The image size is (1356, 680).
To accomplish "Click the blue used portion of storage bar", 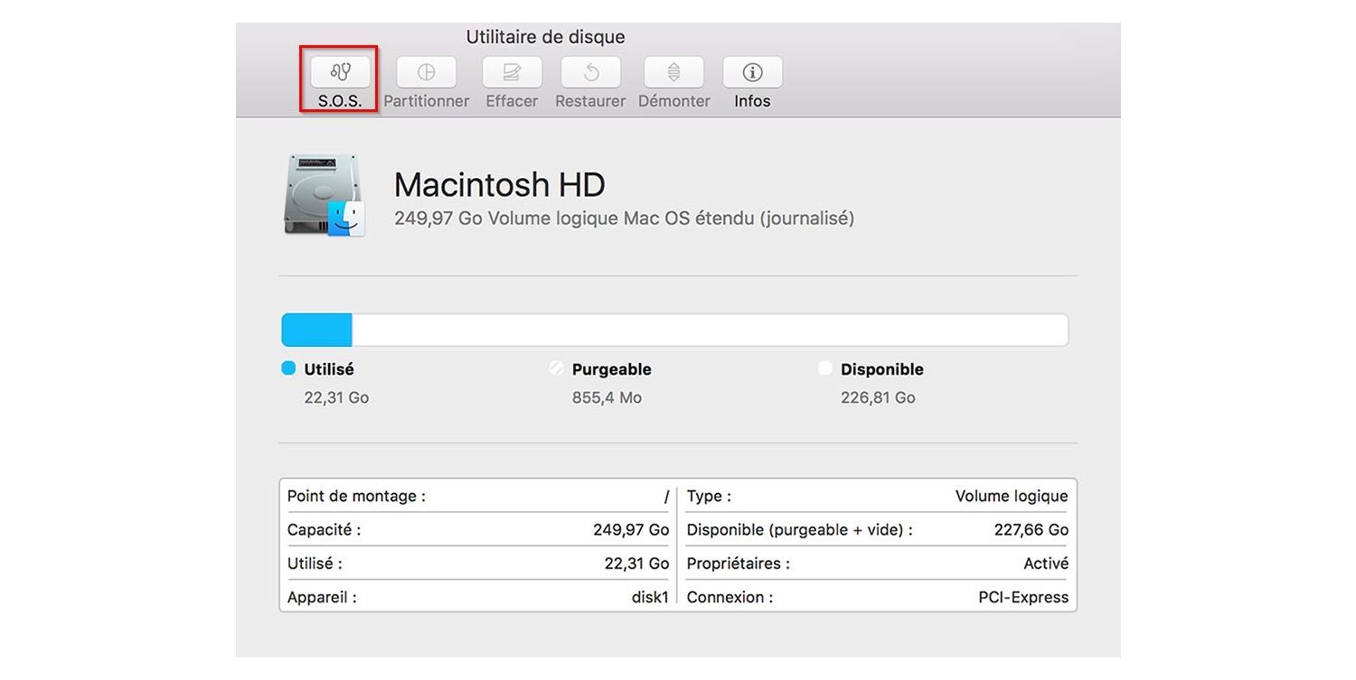I will pos(317,331).
